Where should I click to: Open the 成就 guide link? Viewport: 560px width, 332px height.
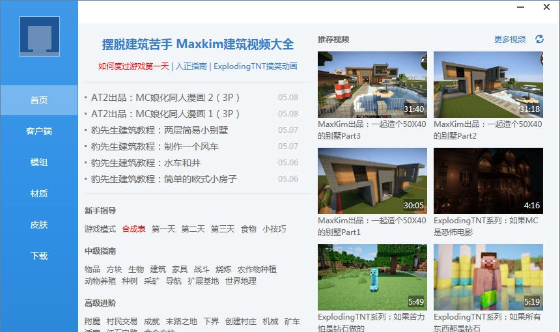click(152, 322)
